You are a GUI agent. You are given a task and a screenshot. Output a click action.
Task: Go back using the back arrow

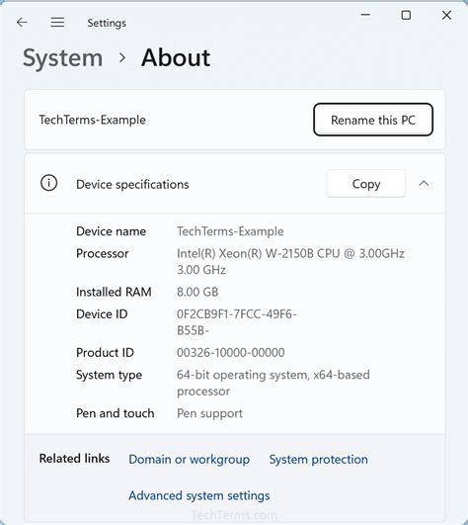click(22, 23)
